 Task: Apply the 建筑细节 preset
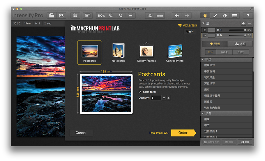[x=227, y=65]
